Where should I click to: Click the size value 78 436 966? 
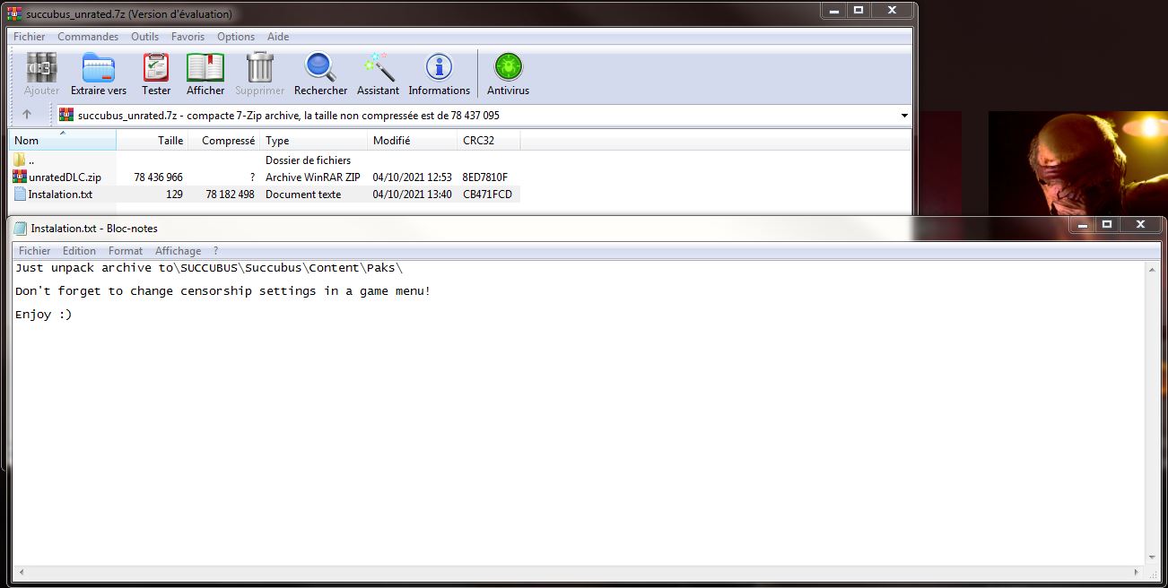click(x=158, y=177)
